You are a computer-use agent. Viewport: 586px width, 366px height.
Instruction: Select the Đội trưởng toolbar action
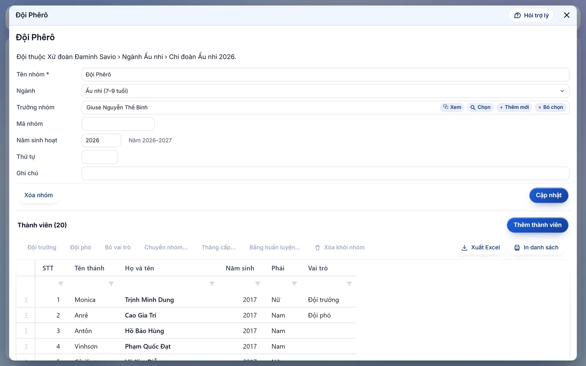coord(42,247)
